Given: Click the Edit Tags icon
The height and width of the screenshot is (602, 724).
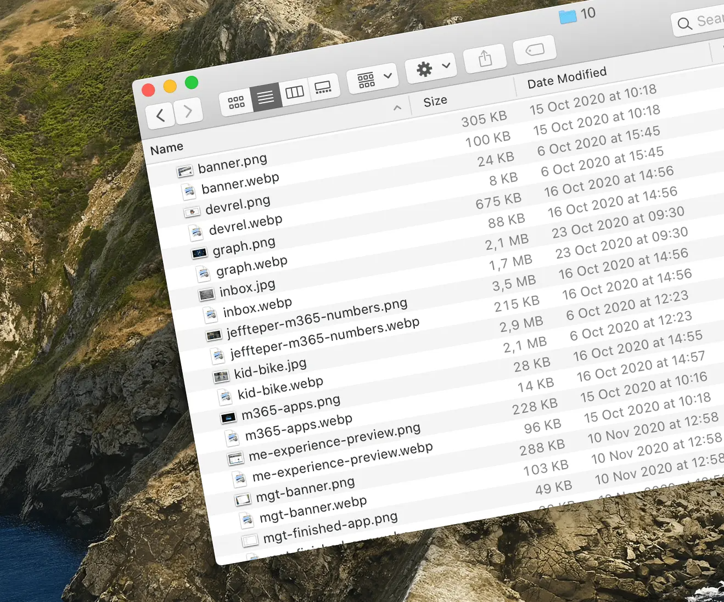Looking at the screenshot, I should pos(535,50).
